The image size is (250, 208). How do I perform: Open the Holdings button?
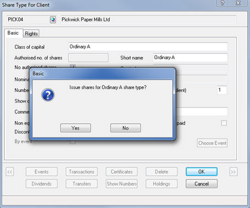click(x=161, y=184)
